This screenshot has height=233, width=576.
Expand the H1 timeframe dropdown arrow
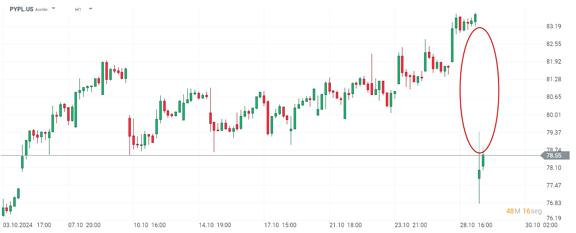click(x=90, y=9)
